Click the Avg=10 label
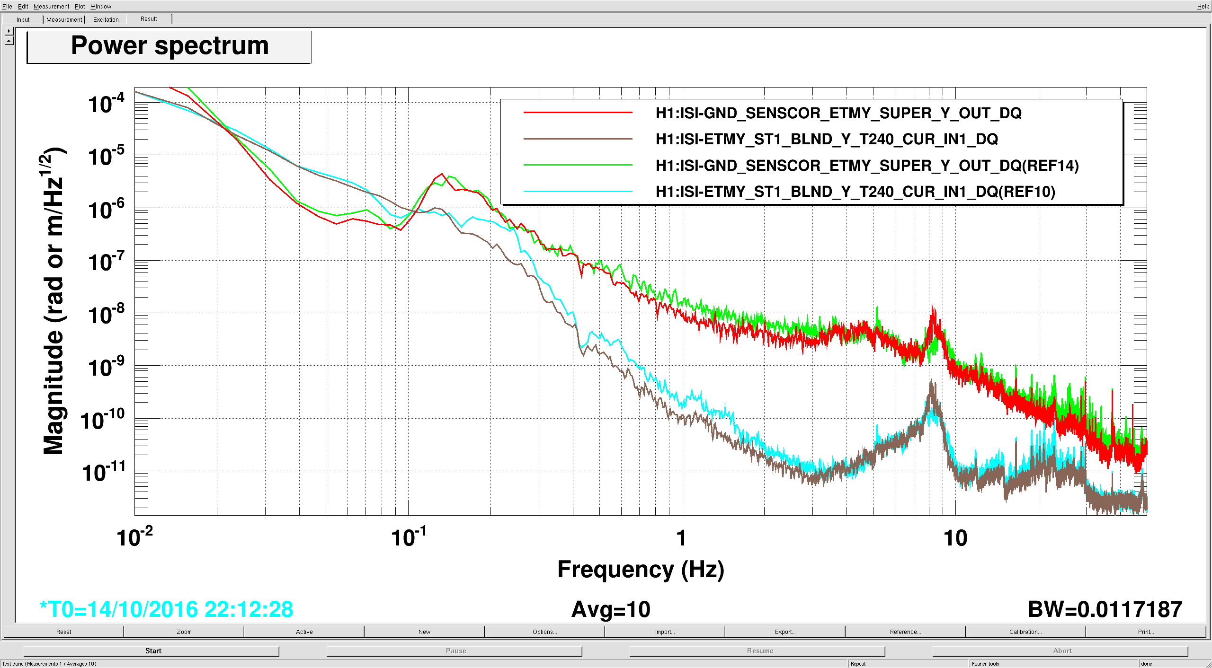 (x=611, y=609)
